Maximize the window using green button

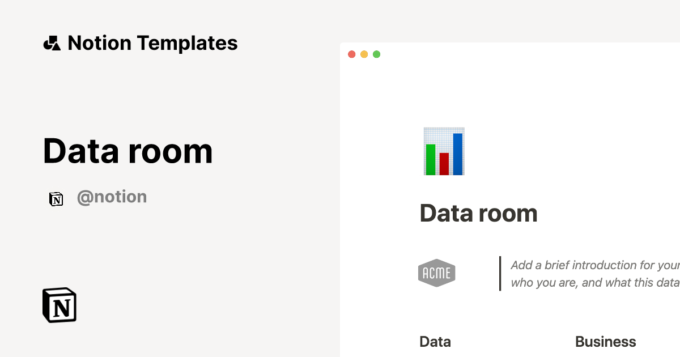tap(376, 54)
